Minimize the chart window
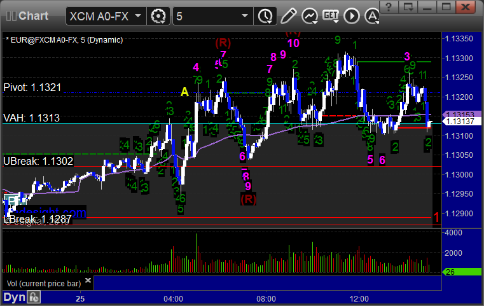Viewport: 484px width, 306px height. [x=427, y=7]
